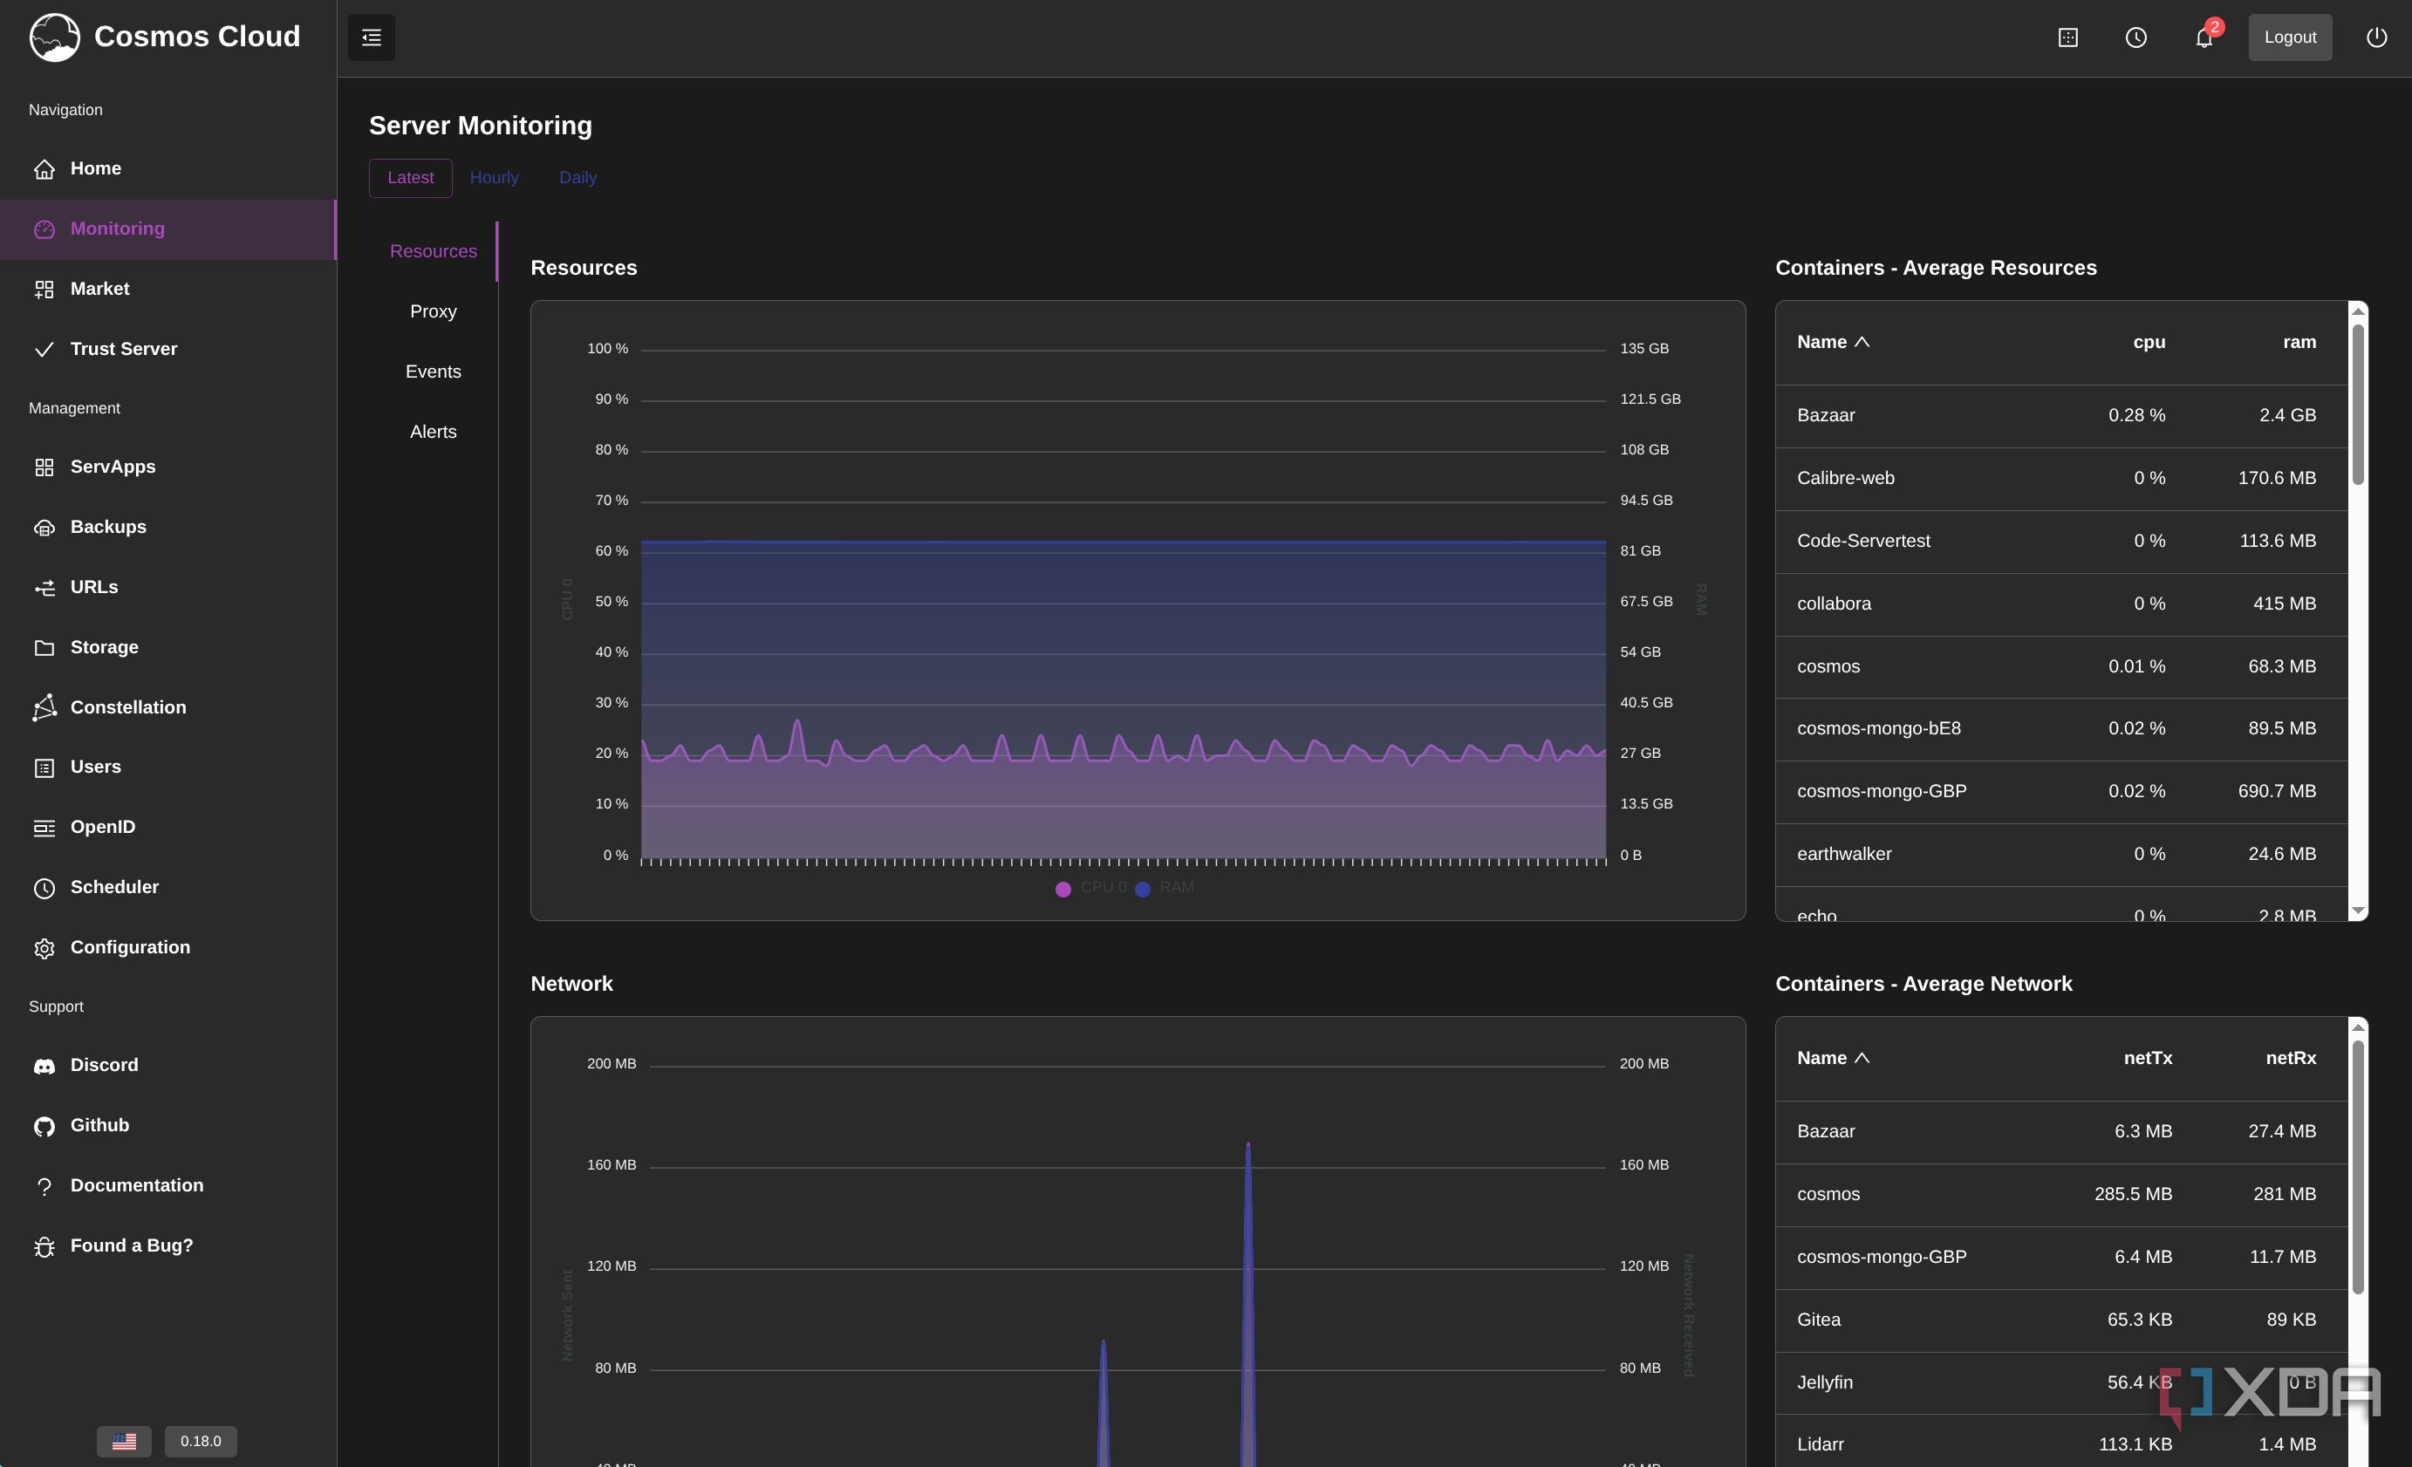Sort network table by netTx column

2148,1058
